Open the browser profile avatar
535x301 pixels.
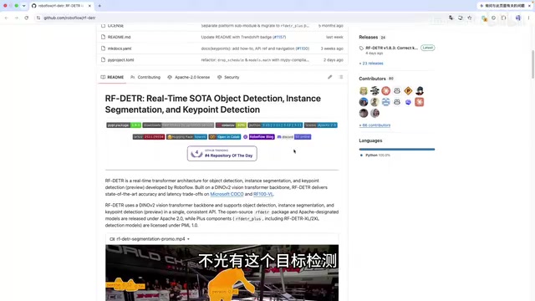[x=518, y=18]
